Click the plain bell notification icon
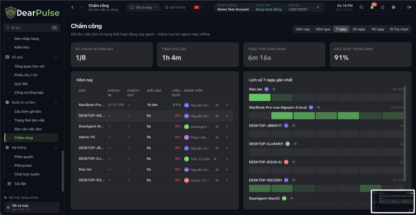 (x=382, y=7)
